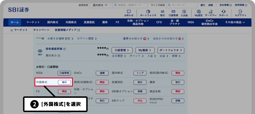Click the 銘柄名・銘柄コード search field

coord(130,5)
